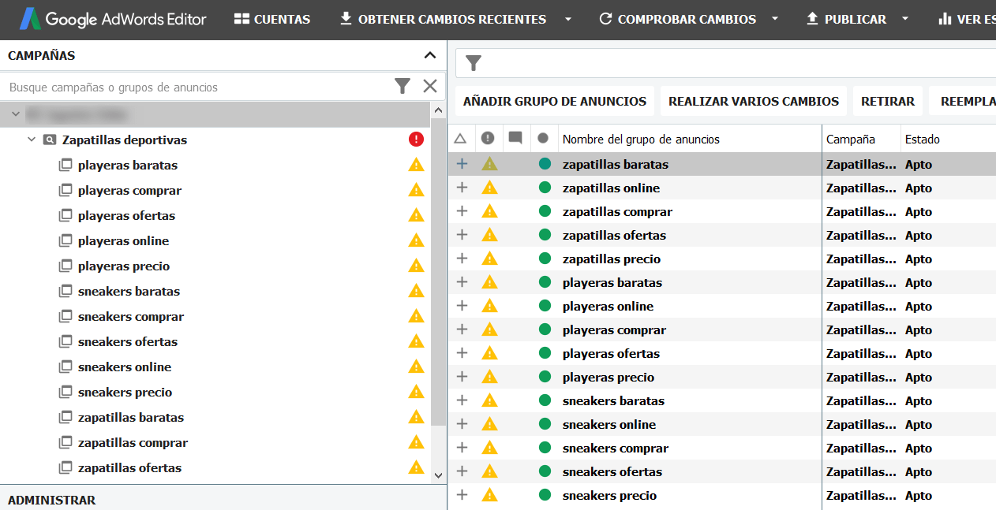Click green status dot on sneakers precio row

pos(545,495)
